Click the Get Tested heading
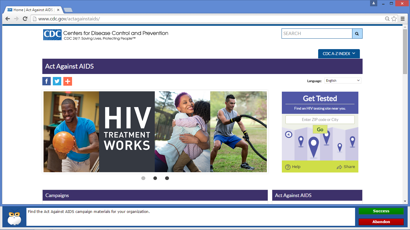This screenshot has height=230, width=410. point(320,99)
